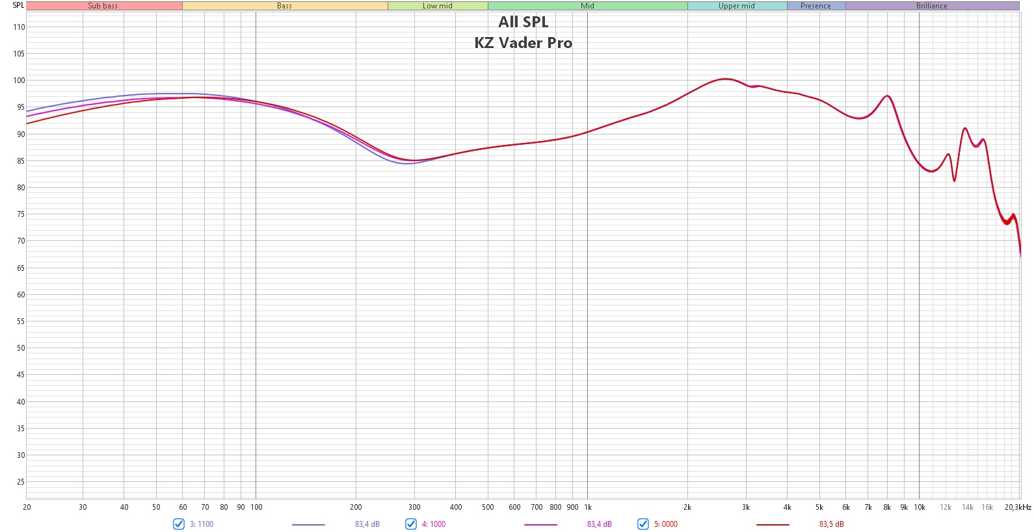The image size is (1034, 532).
Task: Click the 45 mark on the SPL axis
Action: 21,375
